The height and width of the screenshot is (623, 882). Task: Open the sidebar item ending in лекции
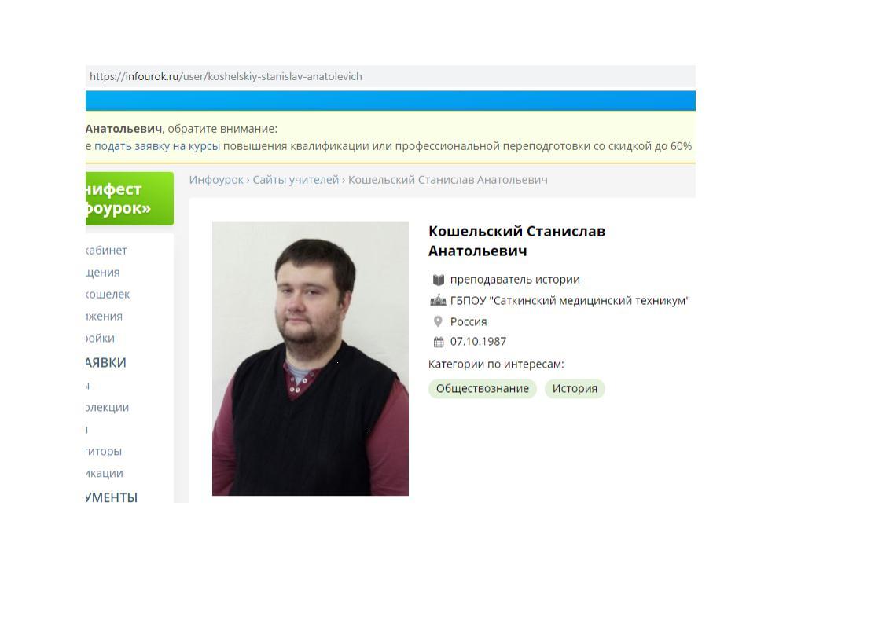(108, 407)
